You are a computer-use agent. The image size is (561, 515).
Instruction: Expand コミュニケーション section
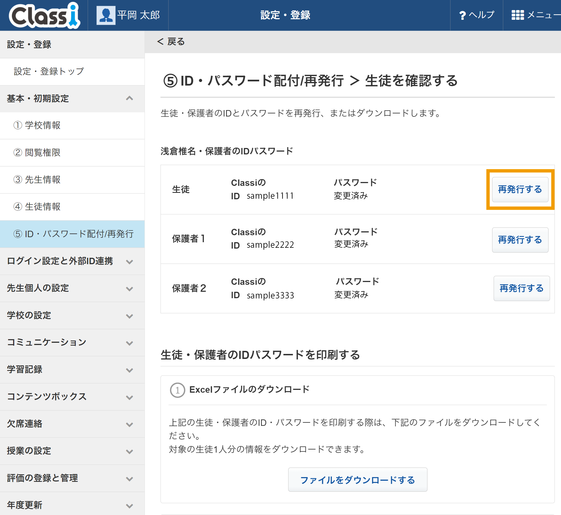(x=72, y=342)
